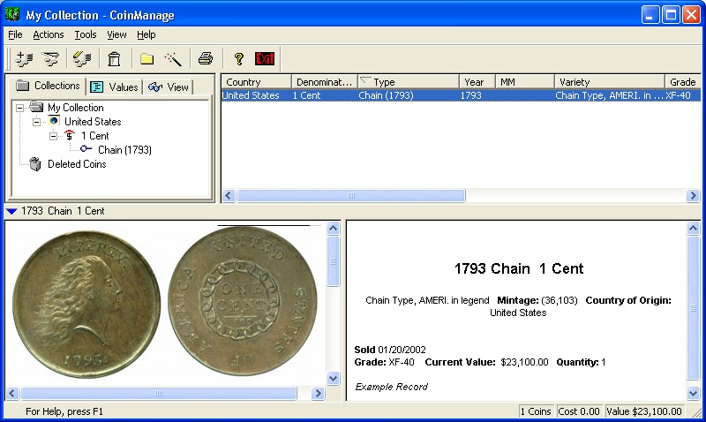Screen dimensions: 706x422
Task: Click the coin image right scroll arrow
Action: click(318, 393)
